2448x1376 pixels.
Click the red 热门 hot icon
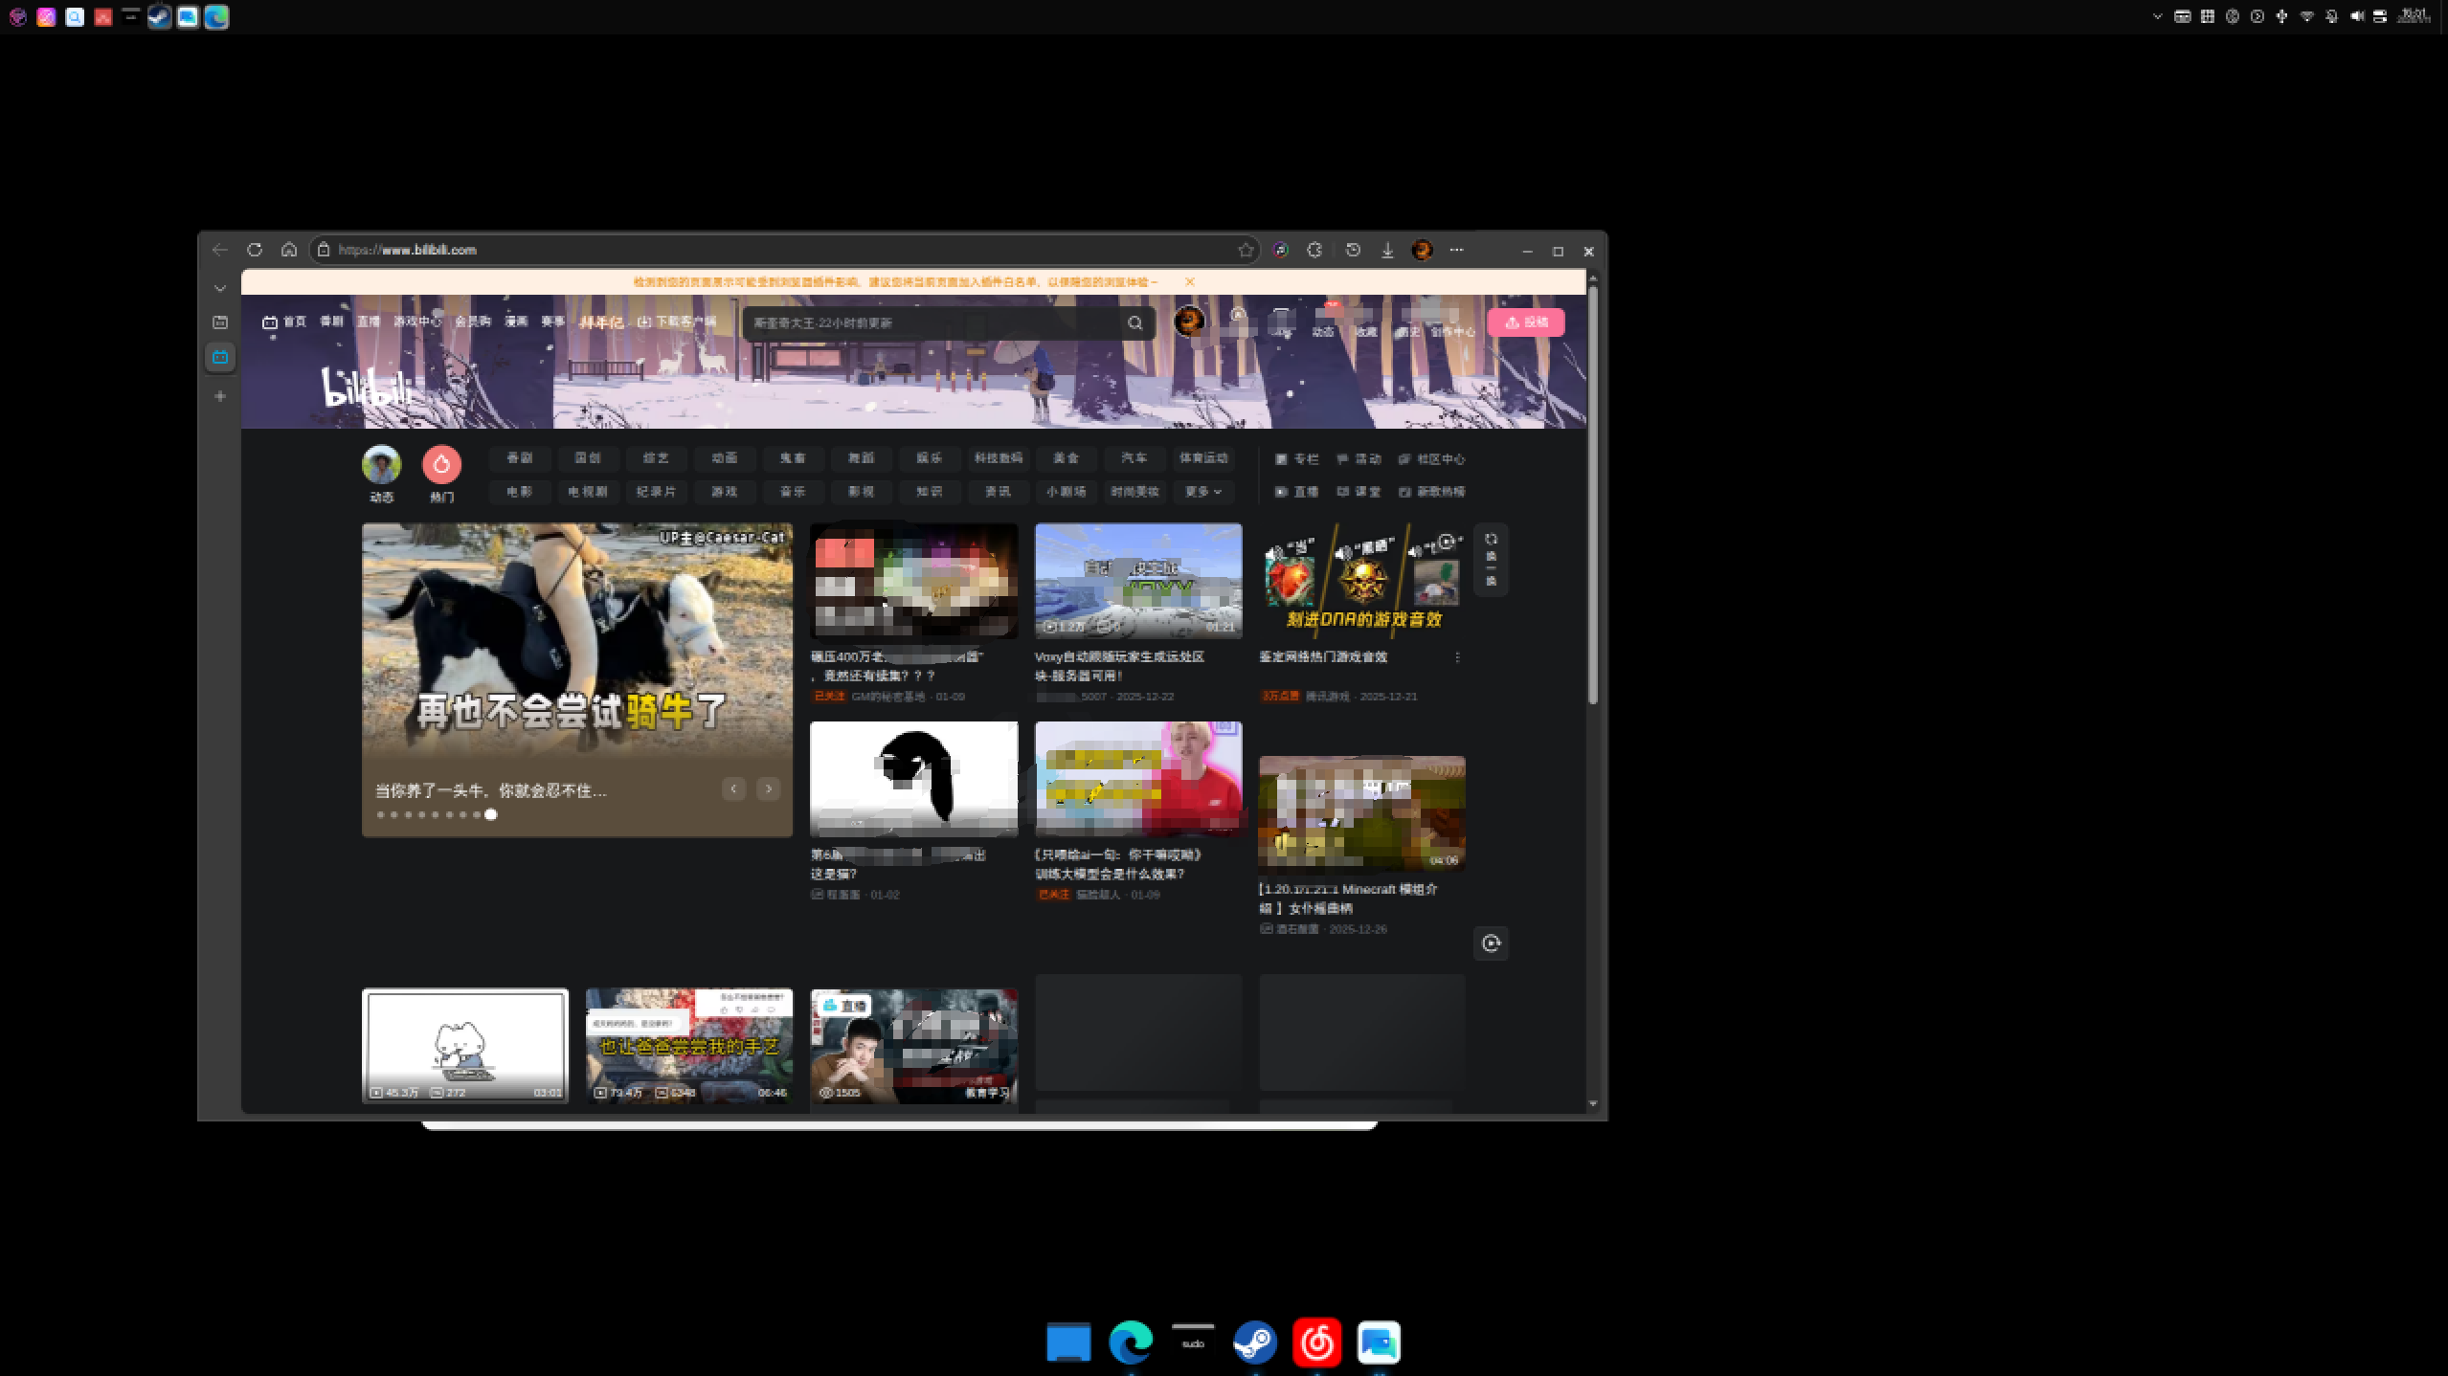click(441, 464)
